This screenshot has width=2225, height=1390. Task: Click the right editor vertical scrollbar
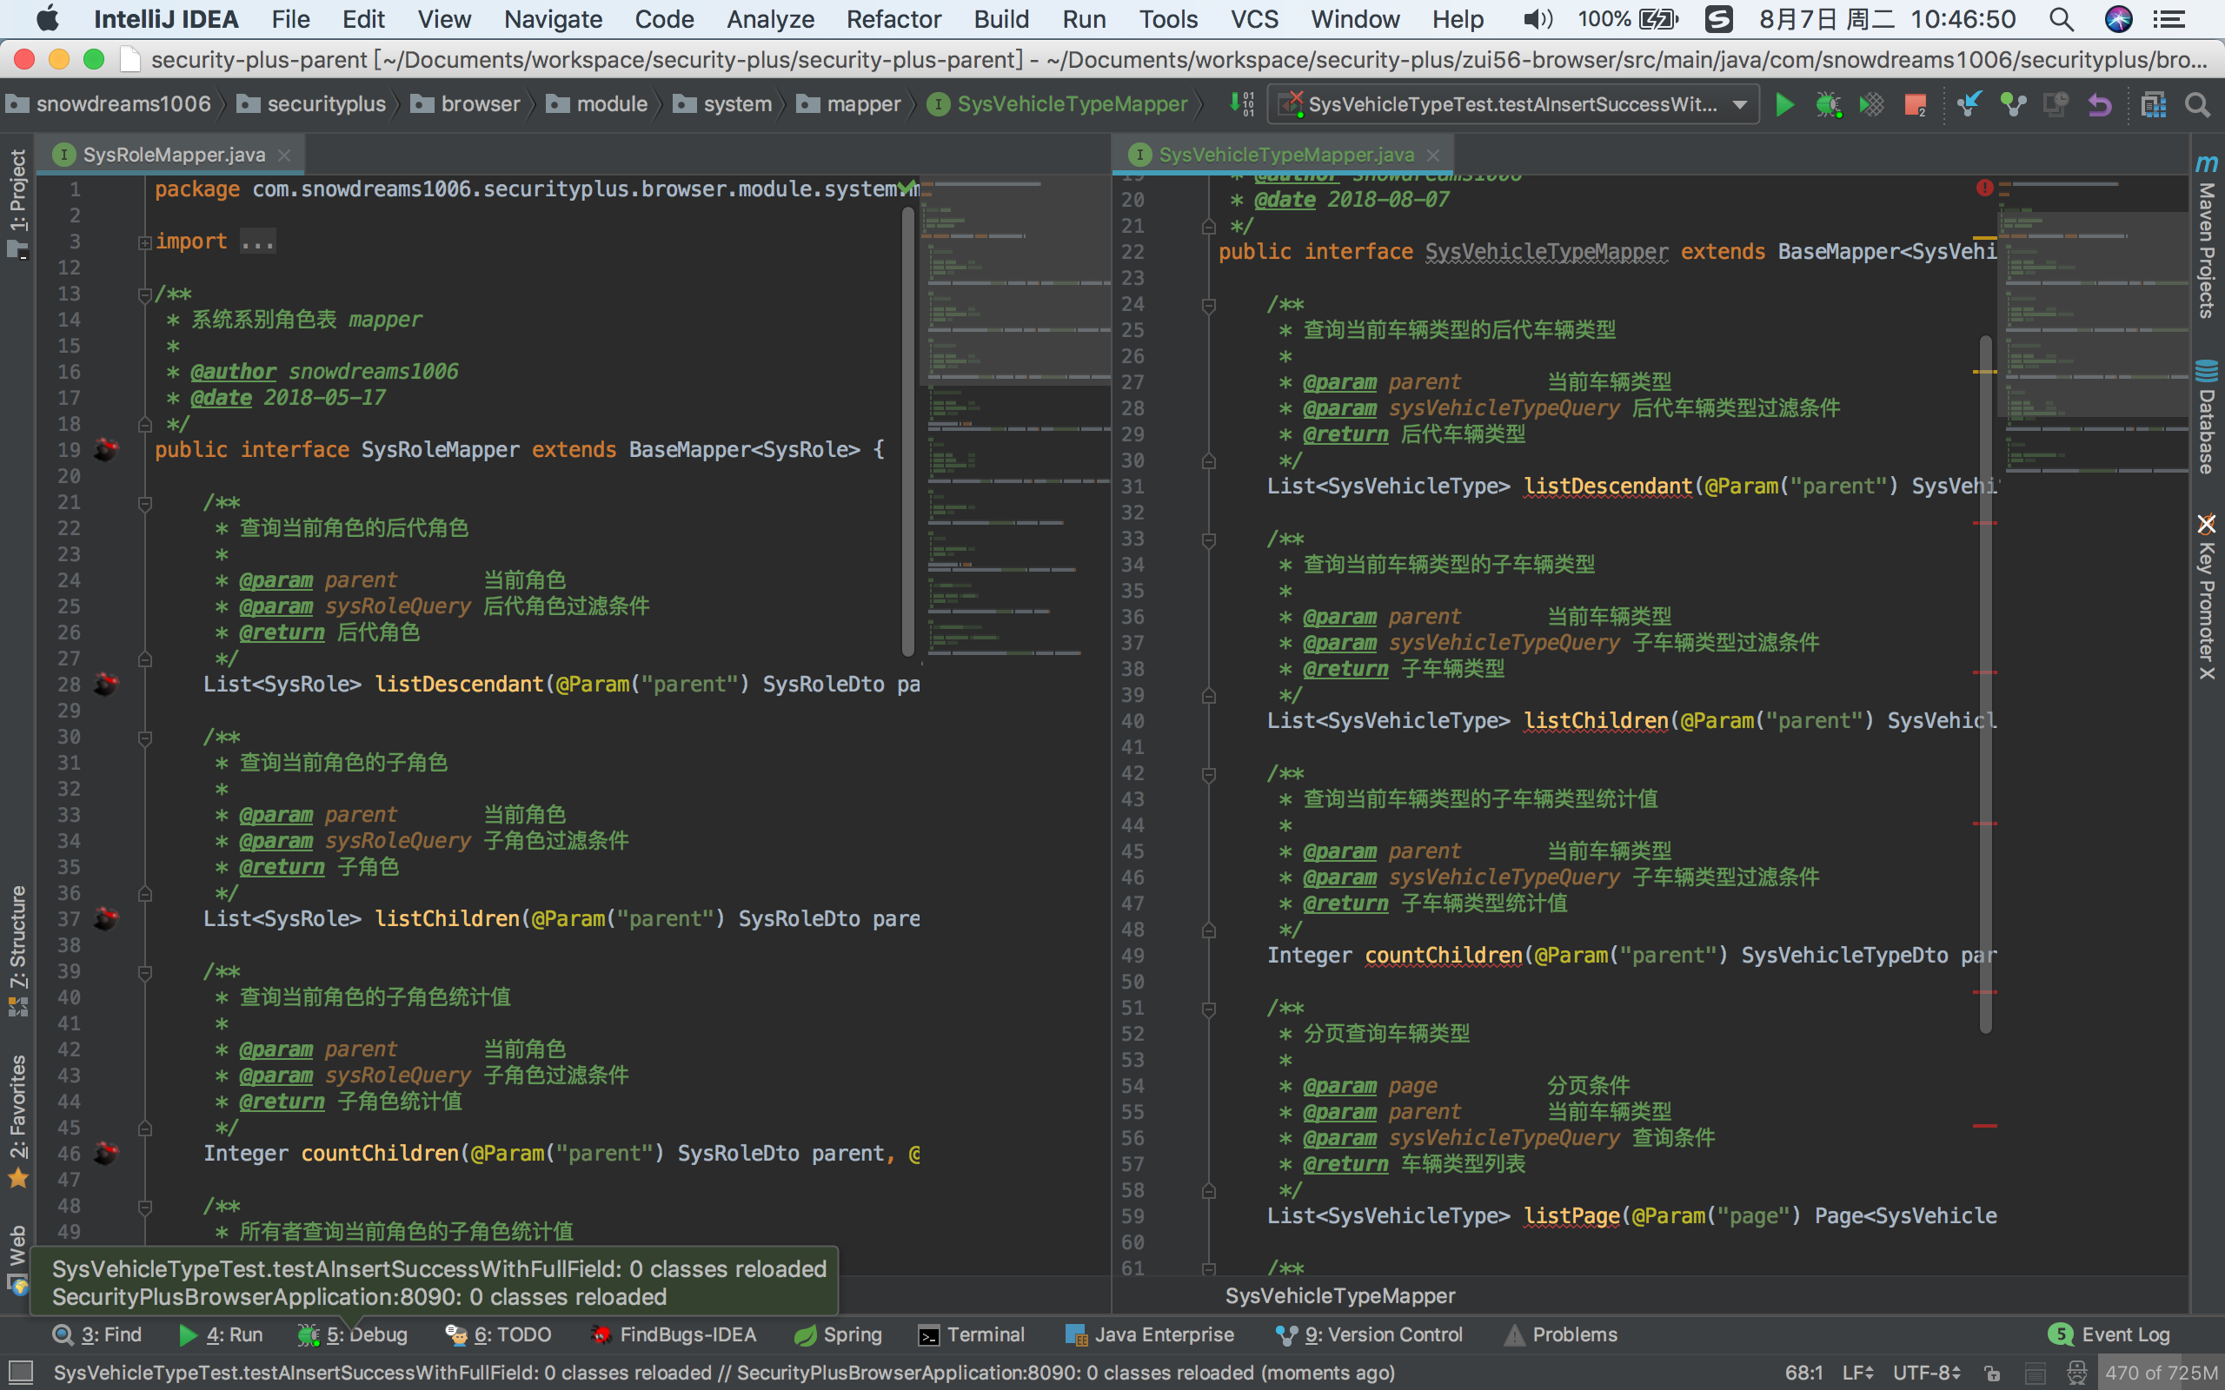1986,685
